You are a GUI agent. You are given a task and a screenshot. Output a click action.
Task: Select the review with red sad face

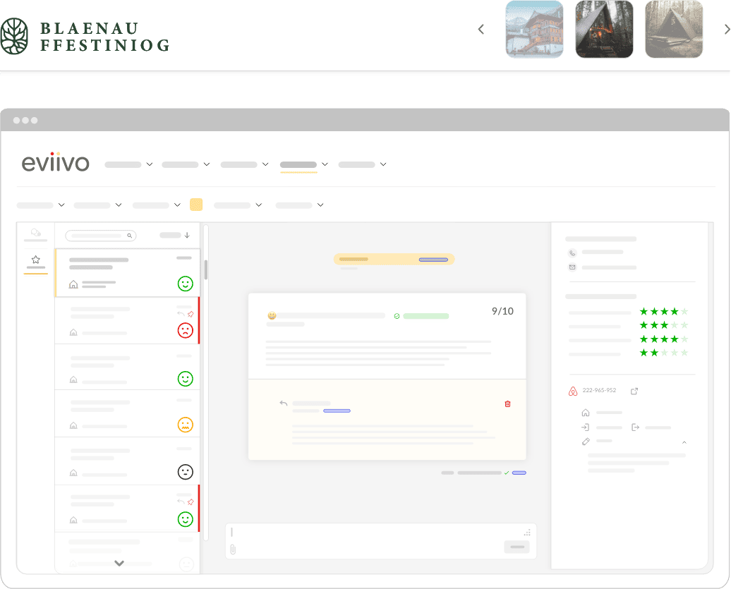128,320
